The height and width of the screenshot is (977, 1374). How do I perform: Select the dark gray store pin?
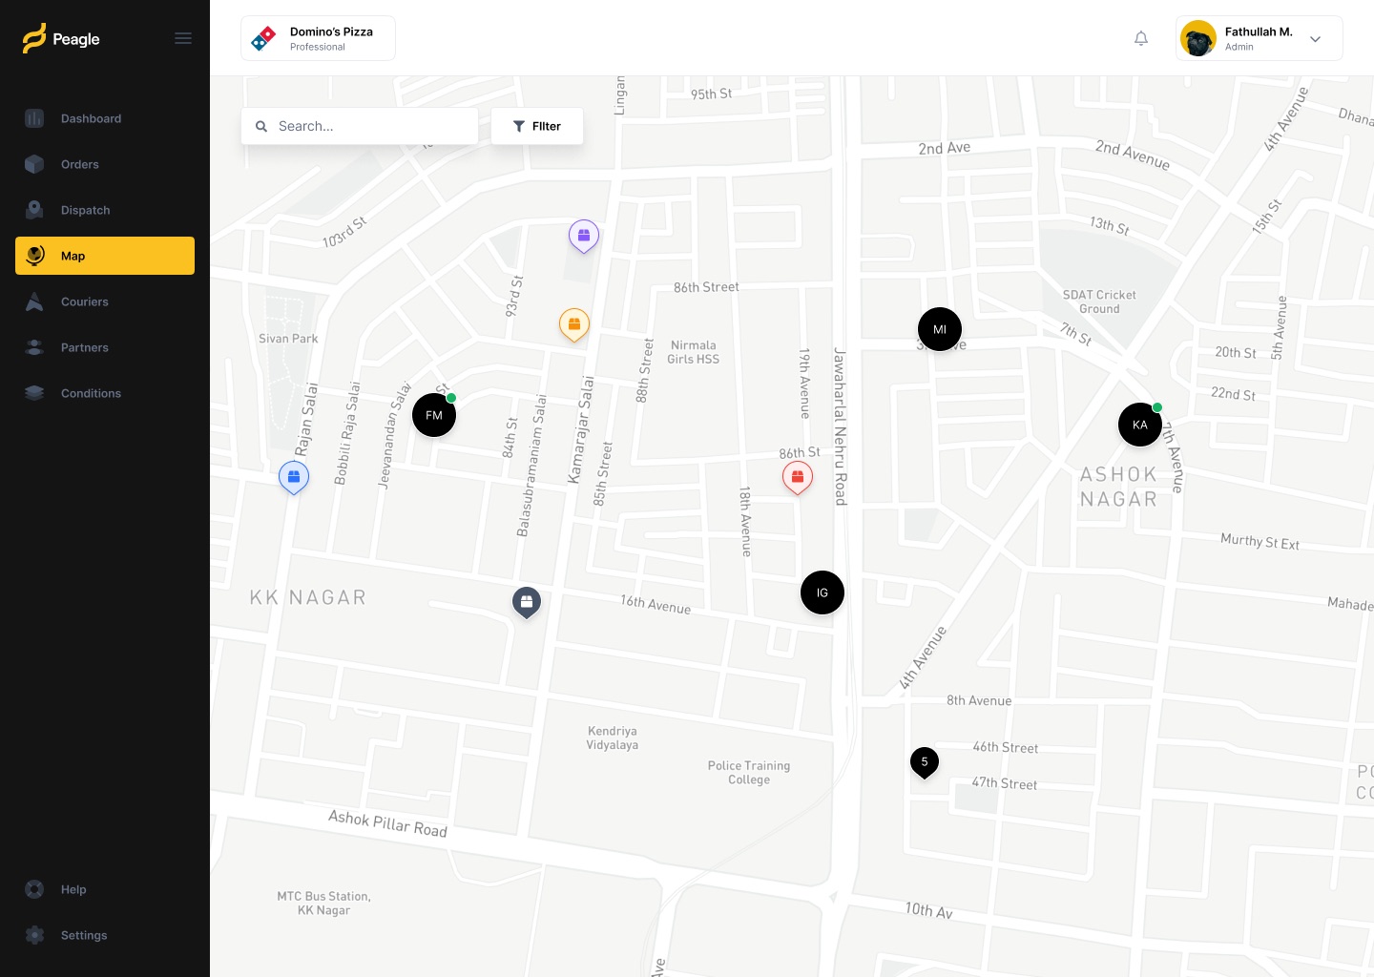(x=527, y=603)
